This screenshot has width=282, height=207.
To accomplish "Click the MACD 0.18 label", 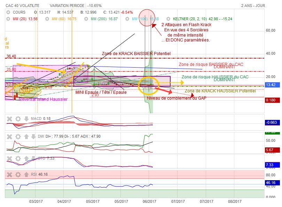I will tap(41, 118).
